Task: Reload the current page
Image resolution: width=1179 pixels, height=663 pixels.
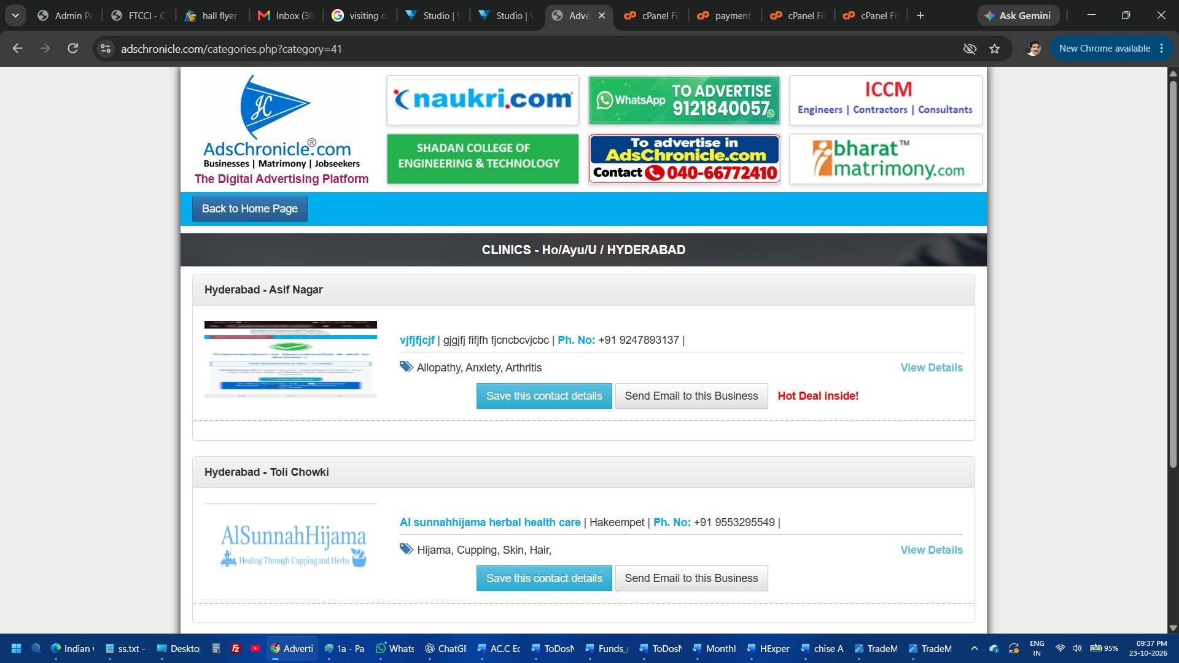Action: pos(72,48)
